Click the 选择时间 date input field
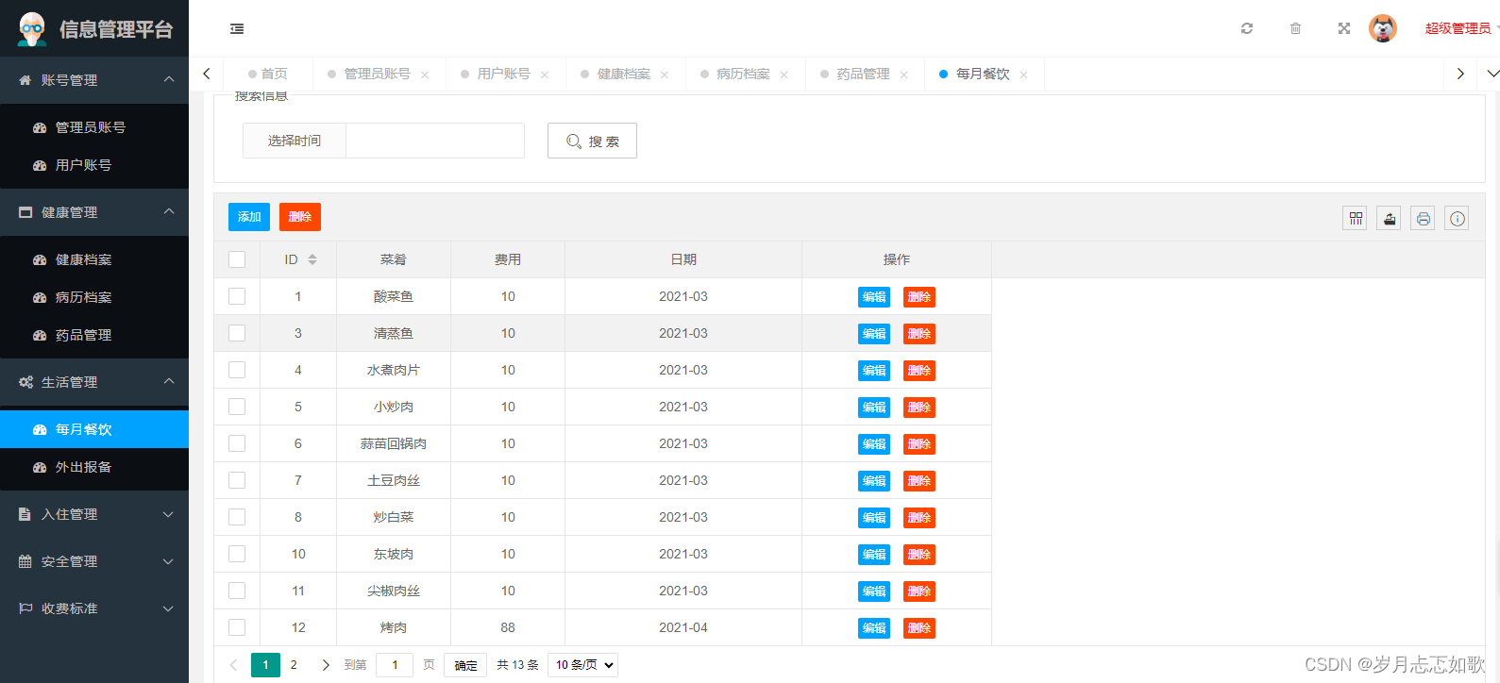This screenshot has width=1500, height=683. click(435, 141)
